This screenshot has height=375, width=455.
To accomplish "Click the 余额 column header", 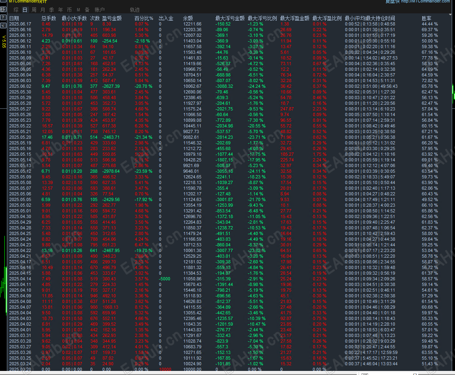I will (188, 18).
